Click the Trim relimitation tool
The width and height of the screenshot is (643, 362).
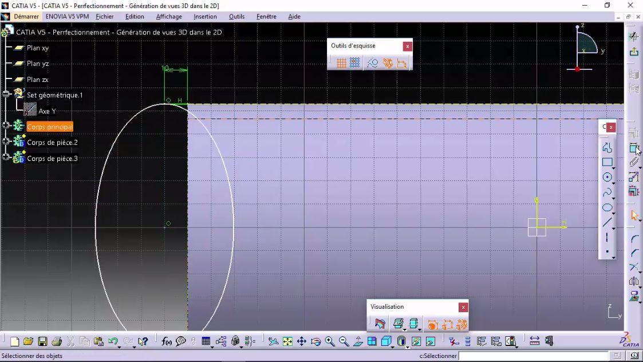(634, 267)
